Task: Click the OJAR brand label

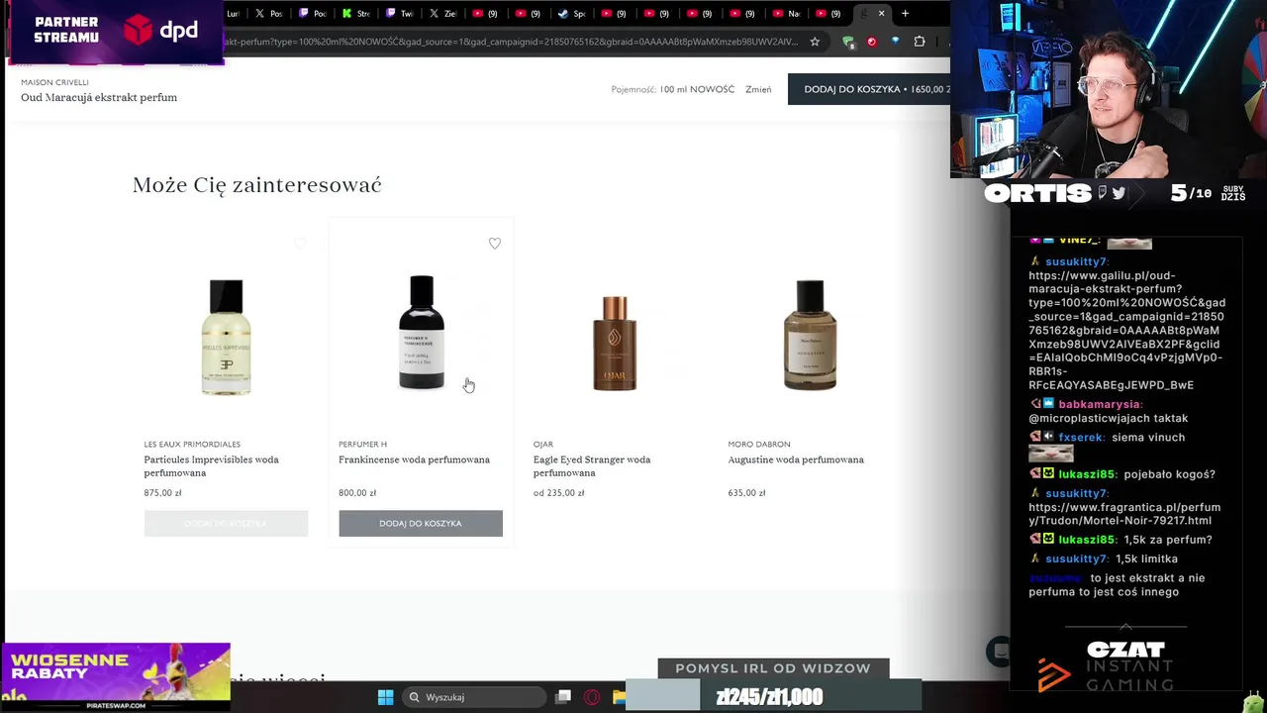Action: pos(543,445)
